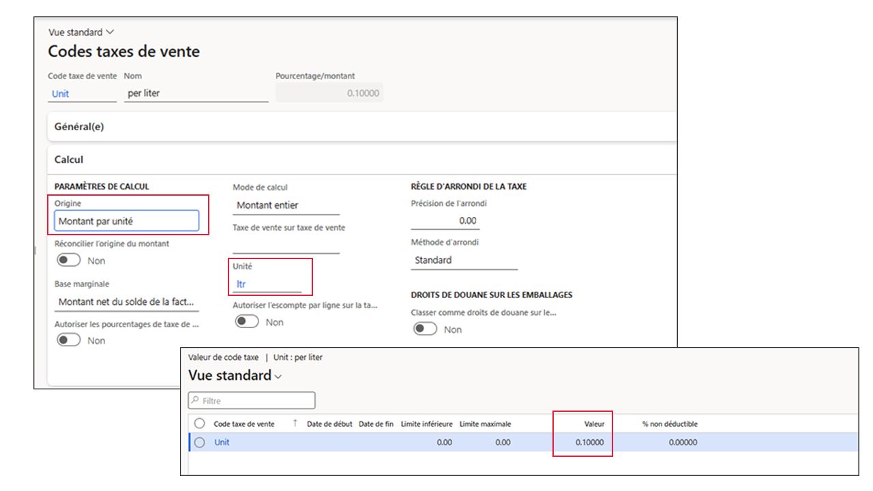
Task: Click the Limite inférieure column header
Action: click(x=427, y=424)
